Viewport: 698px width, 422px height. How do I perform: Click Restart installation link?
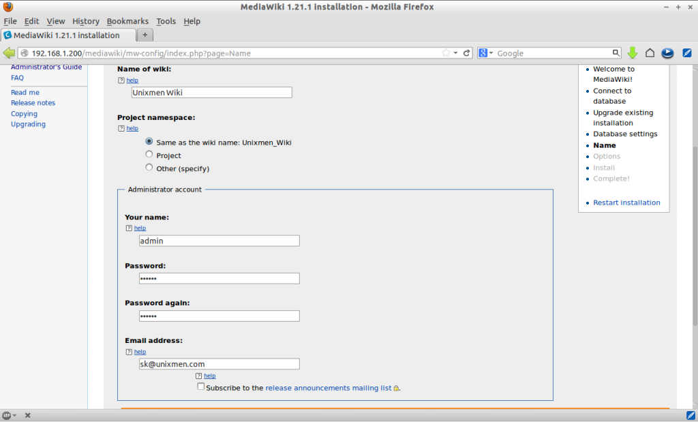(626, 202)
